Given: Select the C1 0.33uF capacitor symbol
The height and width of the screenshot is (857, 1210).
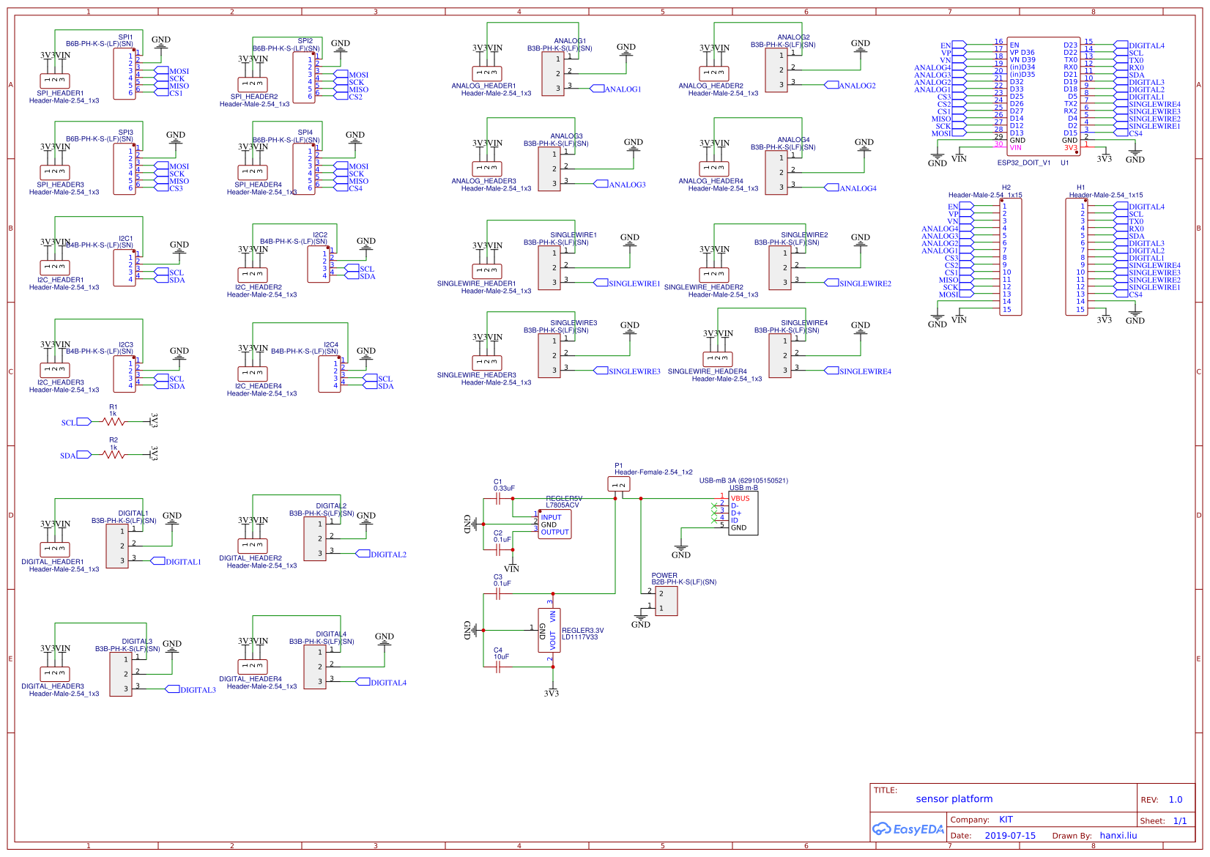Looking at the screenshot, I should (498, 499).
